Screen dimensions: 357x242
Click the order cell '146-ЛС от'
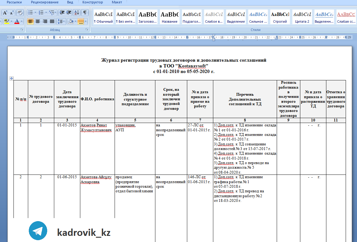pyautogui.click(x=197, y=177)
